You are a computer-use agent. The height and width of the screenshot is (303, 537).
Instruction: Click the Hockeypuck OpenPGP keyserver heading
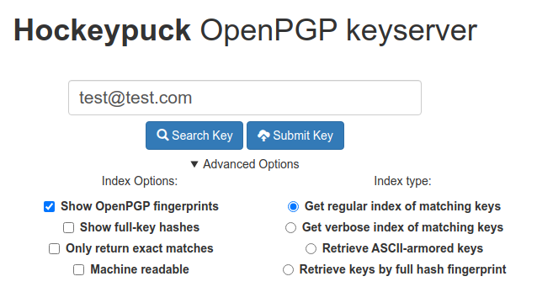(x=245, y=31)
